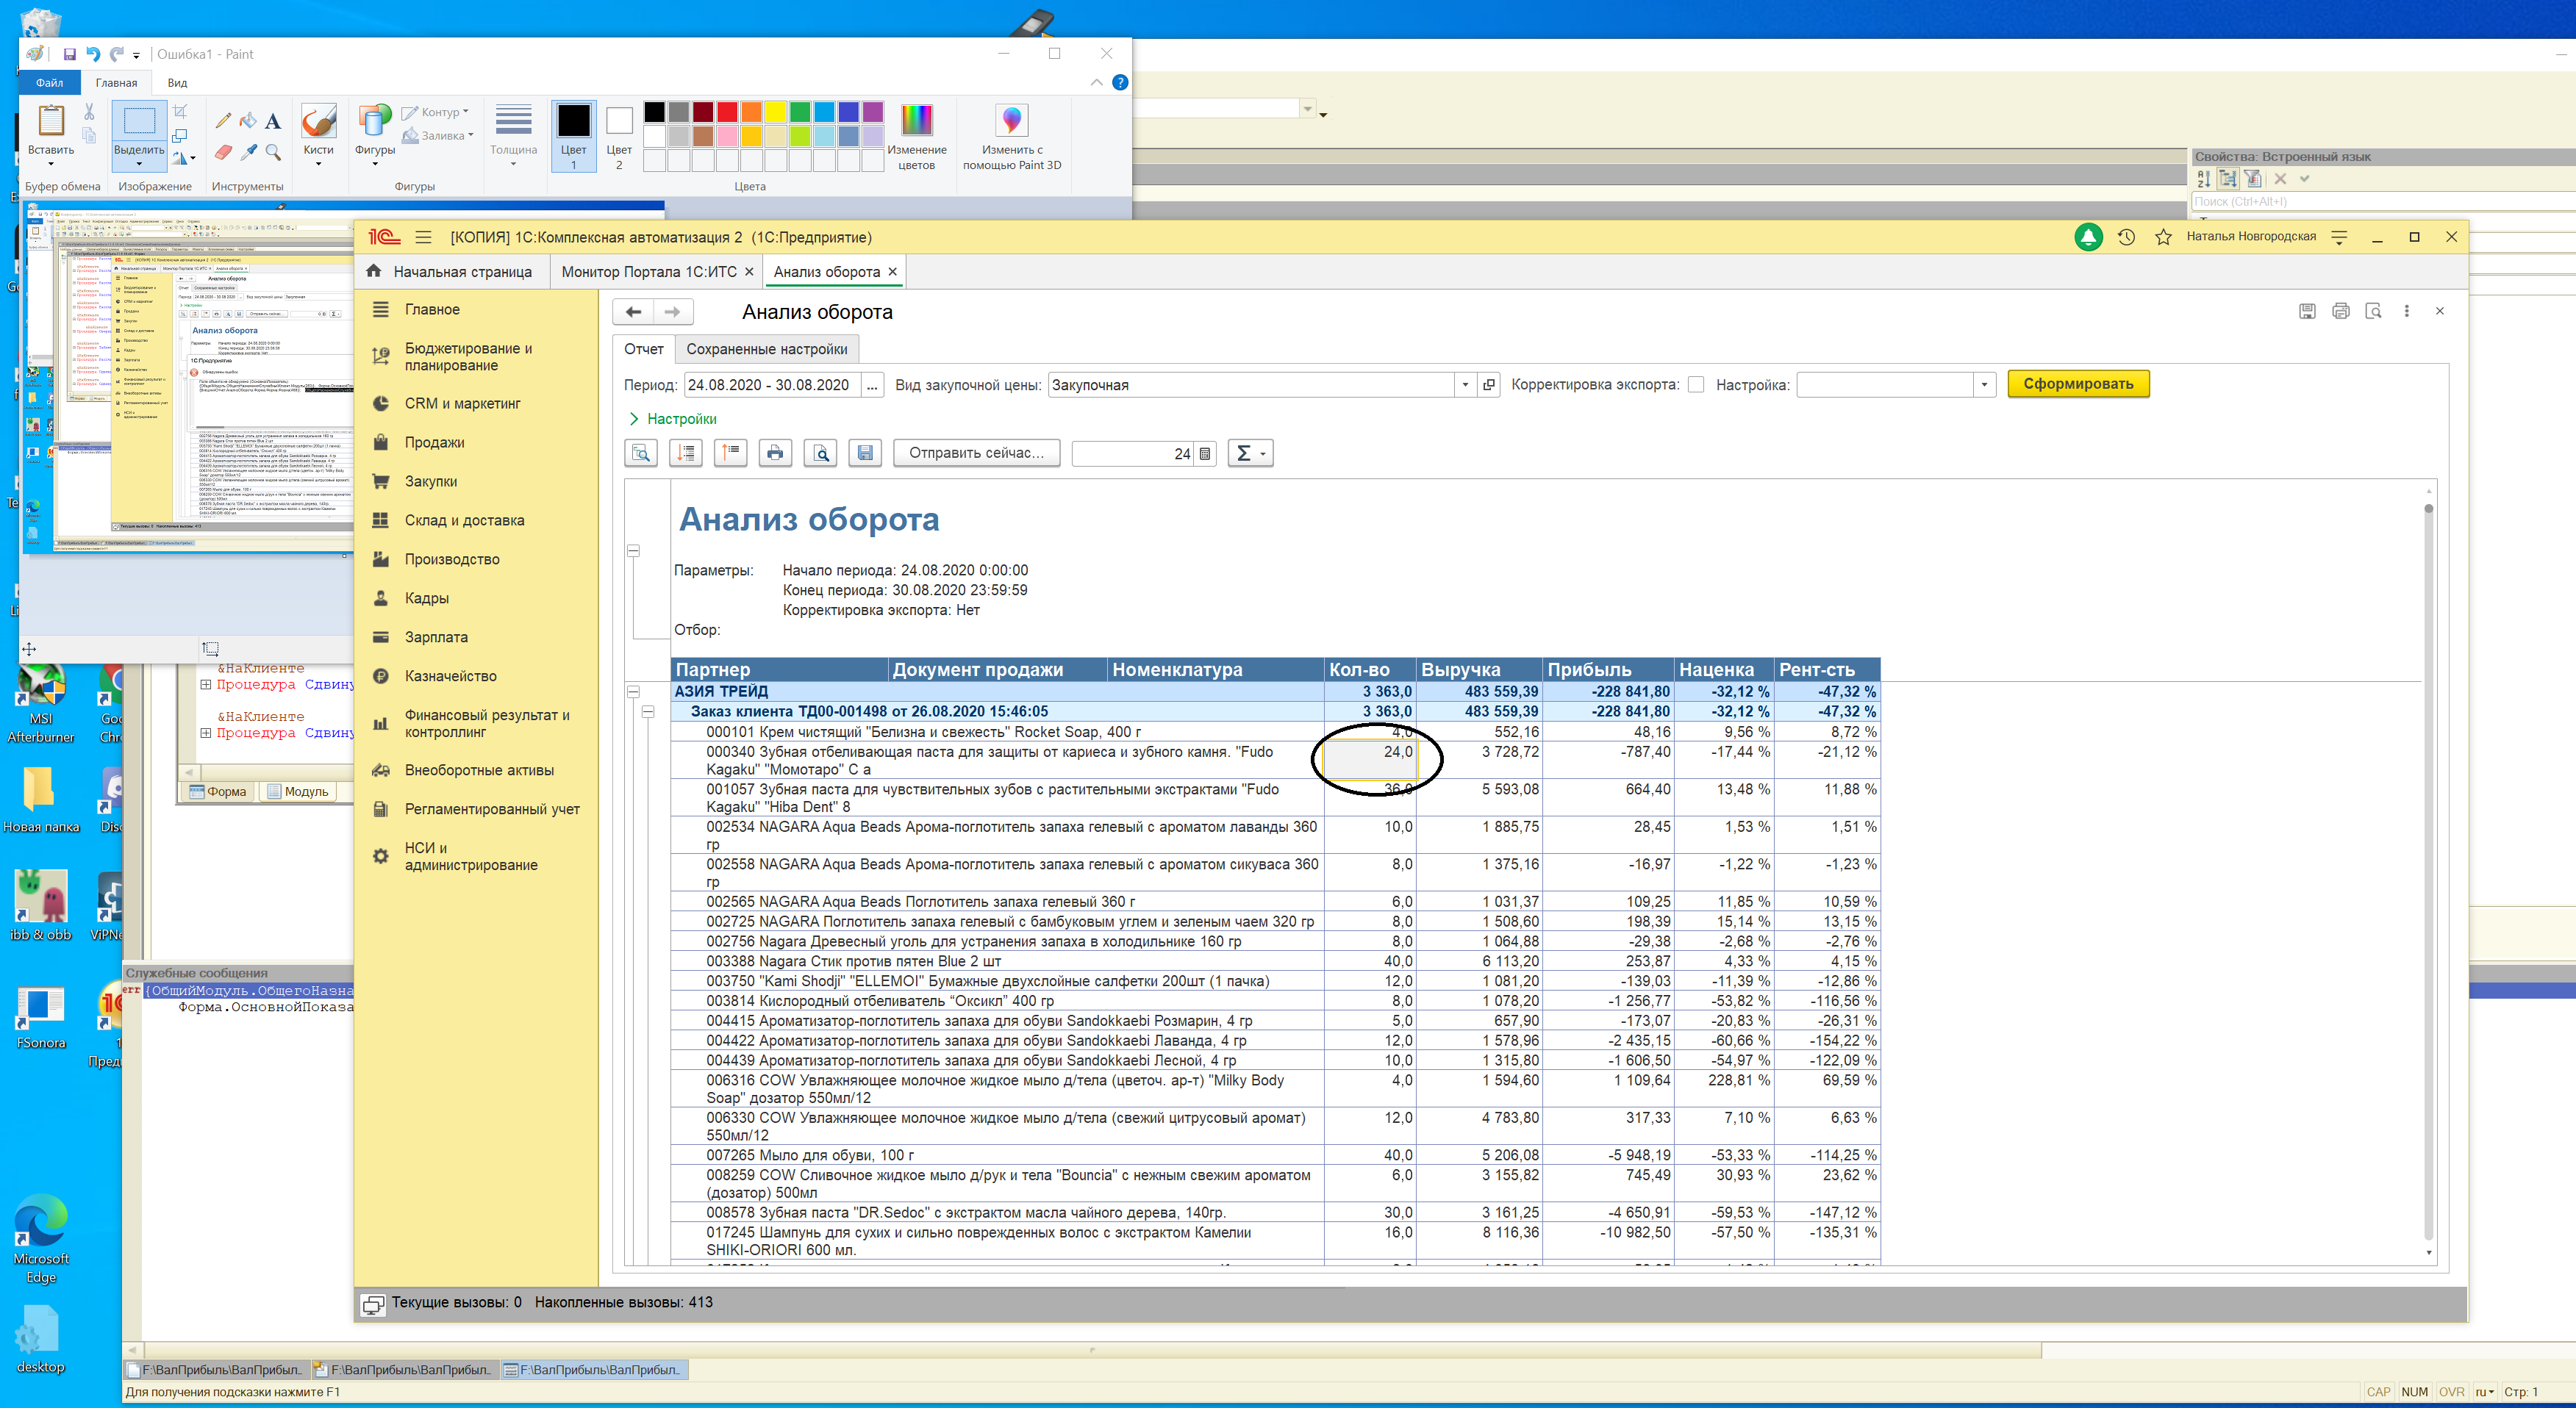
Task: Select the Pencil tool in Paint
Action: pyautogui.click(x=223, y=121)
